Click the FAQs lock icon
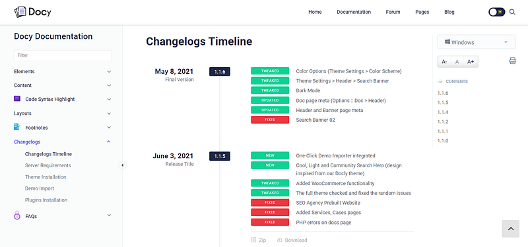 point(17,215)
